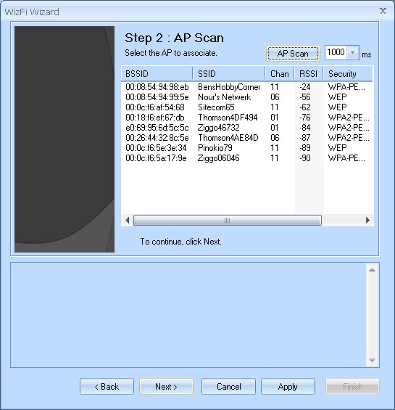The height and width of the screenshot is (410, 395).
Task: Choose the Sitecom65 network entry
Action: [x=247, y=107]
